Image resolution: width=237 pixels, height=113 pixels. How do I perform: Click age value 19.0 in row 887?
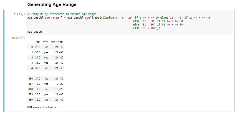click(x=38, y=84)
